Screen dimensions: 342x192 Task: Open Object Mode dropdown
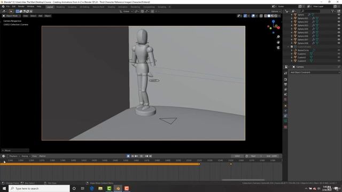tap(12, 16)
